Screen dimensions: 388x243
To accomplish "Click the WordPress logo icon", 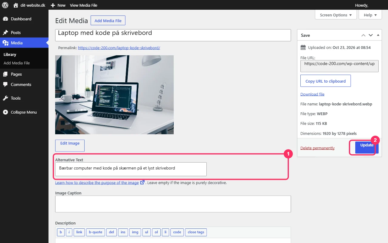I will point(5,5).
